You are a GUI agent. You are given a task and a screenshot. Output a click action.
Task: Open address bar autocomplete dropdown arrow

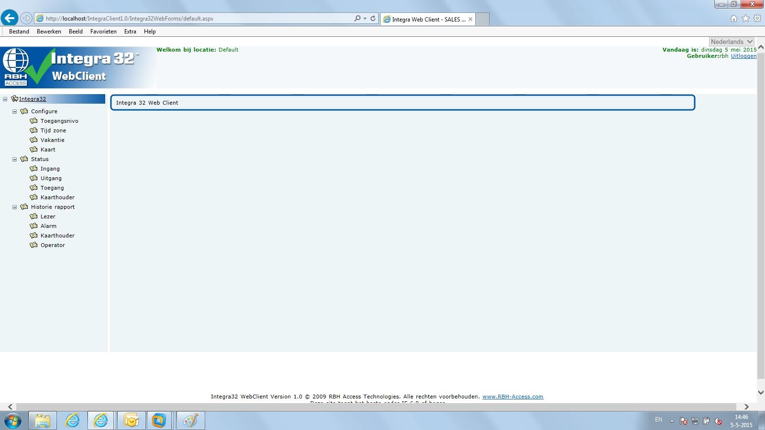coord(365,18)
